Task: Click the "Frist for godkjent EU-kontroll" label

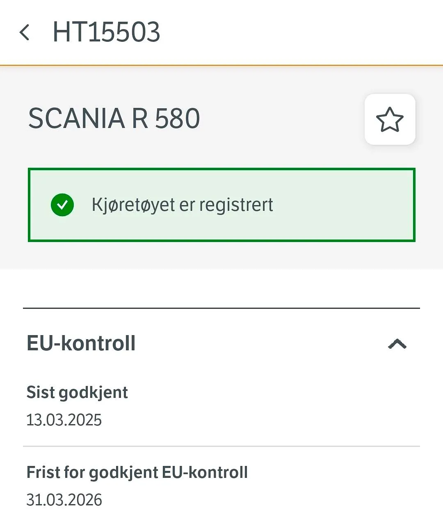Action: coord(137,473)
